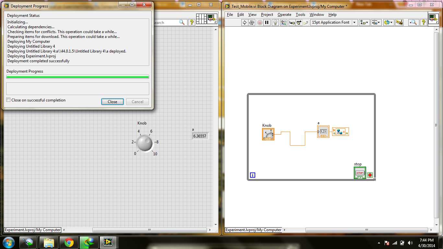Click the front panel Context Help question mark
443x249 pixels.
191,22
